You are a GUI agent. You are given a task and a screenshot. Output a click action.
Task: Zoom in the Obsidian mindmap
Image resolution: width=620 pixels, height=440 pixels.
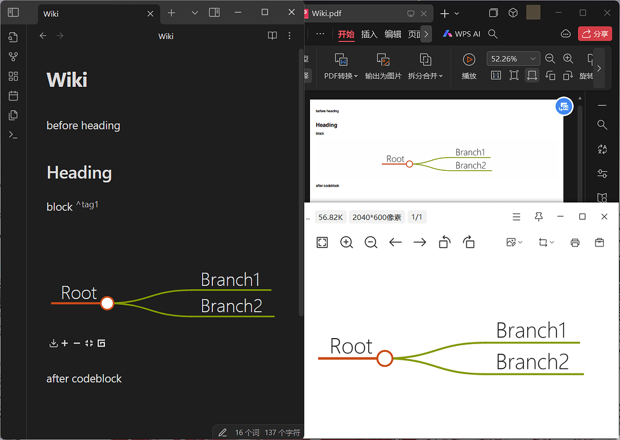pyautogui.click(x=65, y=343)
